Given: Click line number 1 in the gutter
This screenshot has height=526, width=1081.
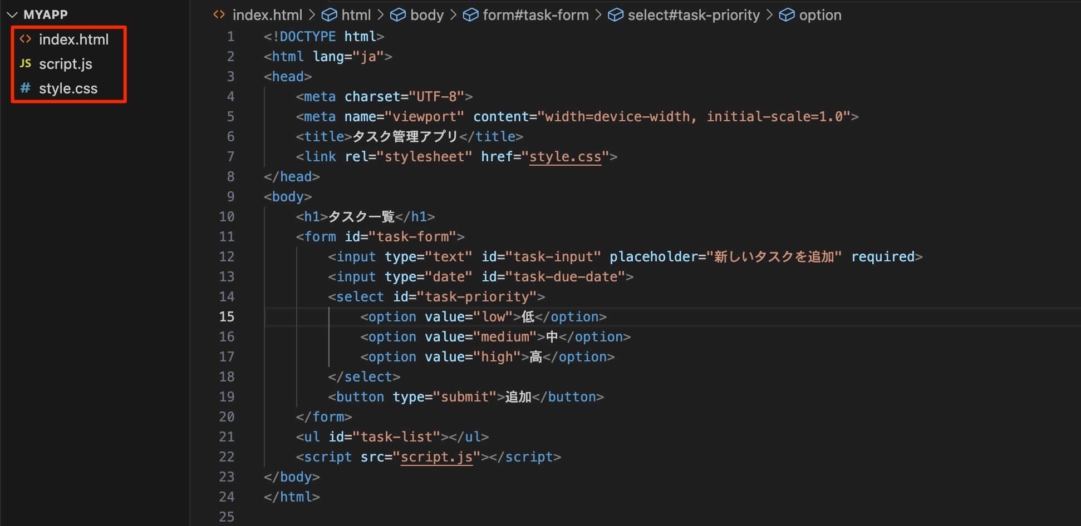Looking at the screenshot, I should click(230, 37).
